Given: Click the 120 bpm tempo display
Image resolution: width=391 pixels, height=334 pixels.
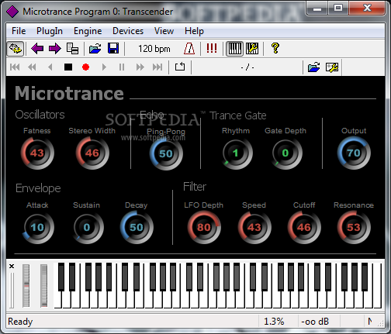Looking at the screenshot, I should click(154, 49).
